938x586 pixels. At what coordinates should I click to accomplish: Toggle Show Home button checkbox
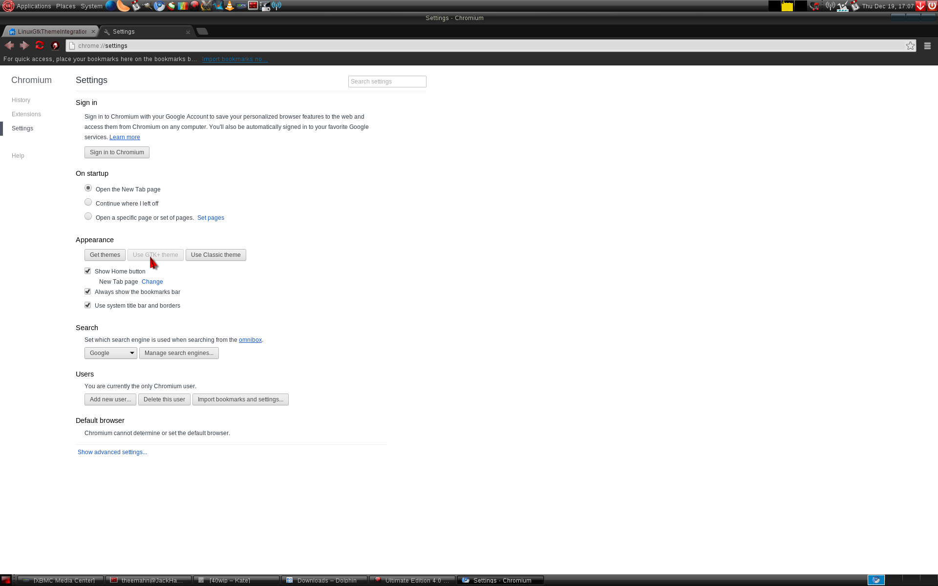point(88,271)
